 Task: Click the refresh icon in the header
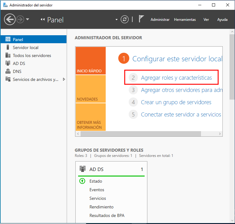coord(125,19)
